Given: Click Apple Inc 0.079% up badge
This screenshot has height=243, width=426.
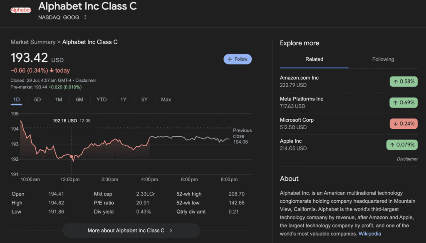Looking at the screenshot, I should (401, 145).
